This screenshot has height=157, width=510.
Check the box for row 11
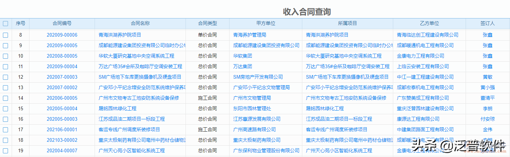click(5, 67)
